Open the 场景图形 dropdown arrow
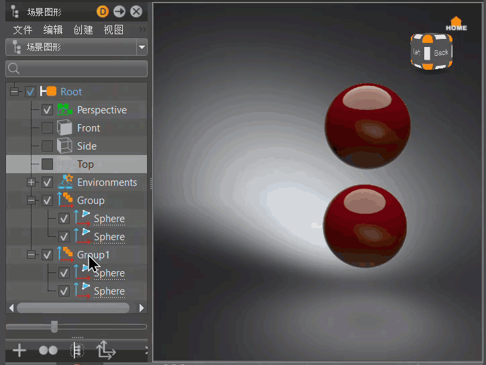This screenshot has width=486, height=365. click(142, 48)
